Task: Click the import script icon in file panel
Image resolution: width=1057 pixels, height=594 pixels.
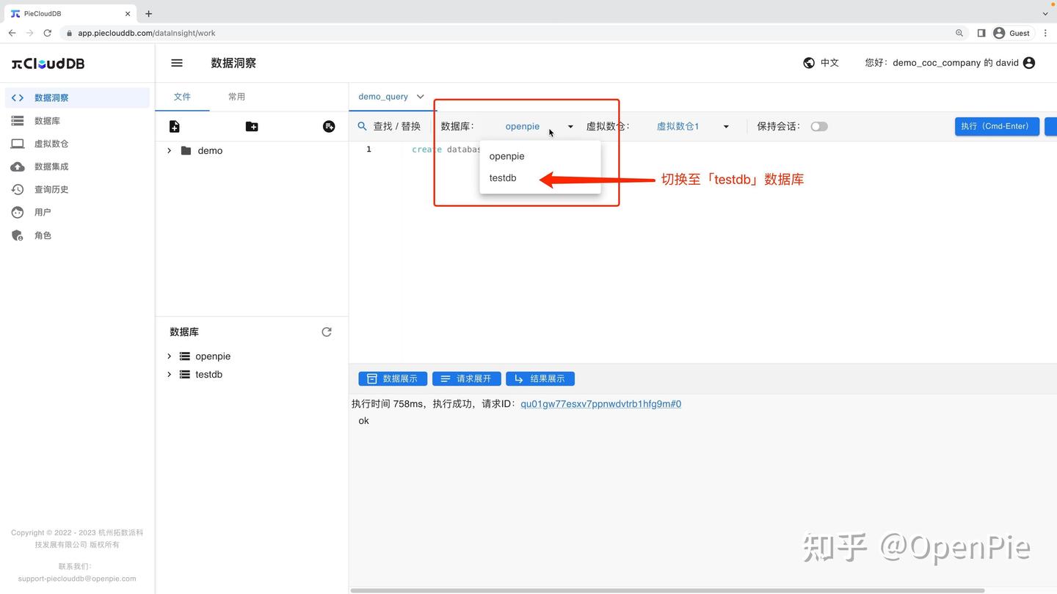Action: pos(328,126)
